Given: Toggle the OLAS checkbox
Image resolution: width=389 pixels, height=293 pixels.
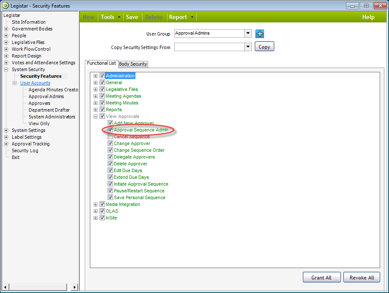Looking at the screenshot, I should pos(102,211).
